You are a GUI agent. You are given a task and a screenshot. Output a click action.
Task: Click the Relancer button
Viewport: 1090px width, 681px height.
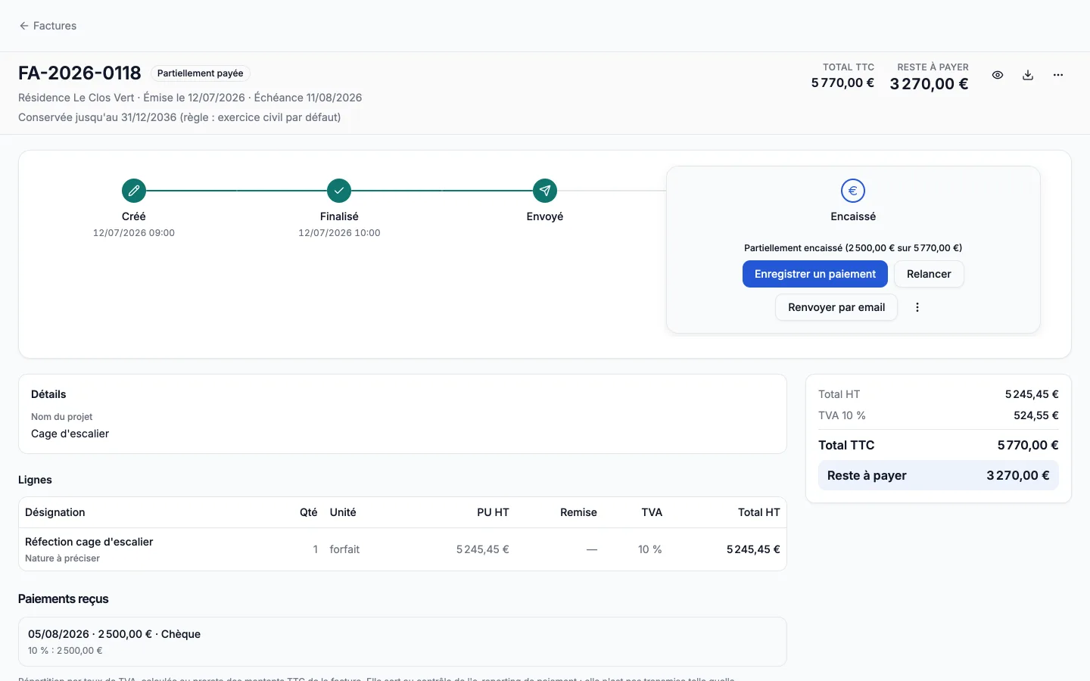click(x=929, y=274)
